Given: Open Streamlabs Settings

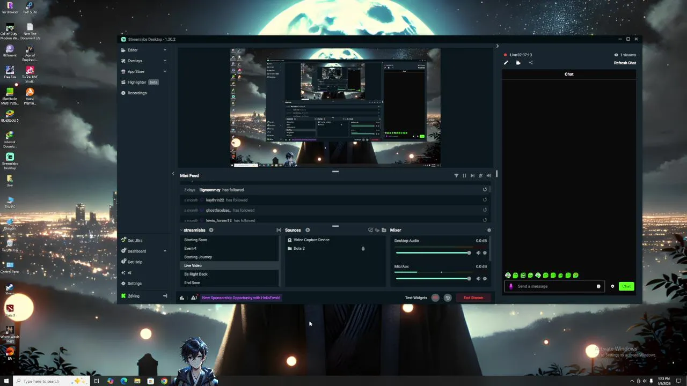Looking at the screenshot, I should coord(134,283).
